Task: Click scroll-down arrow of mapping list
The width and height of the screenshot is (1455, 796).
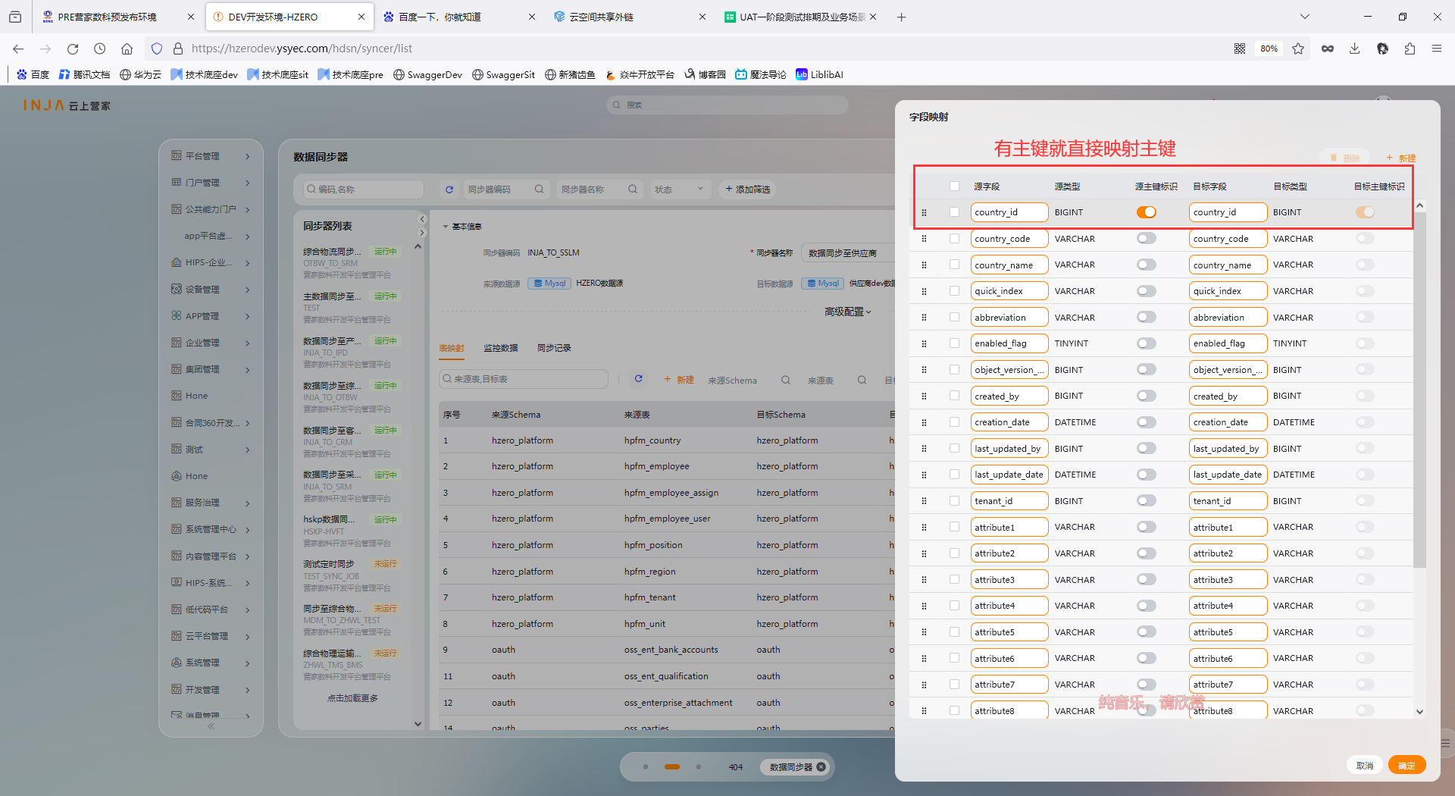Action: click(x=1419, y=712)
